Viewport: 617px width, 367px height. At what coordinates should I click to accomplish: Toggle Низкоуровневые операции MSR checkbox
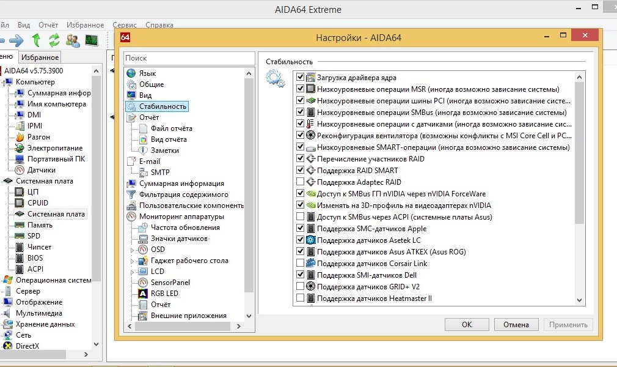pos(300,89)
